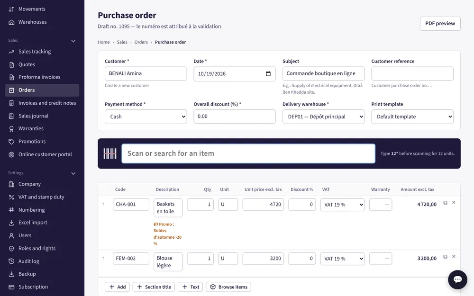
Task: Open the chat support bubble
Action: 457,280
